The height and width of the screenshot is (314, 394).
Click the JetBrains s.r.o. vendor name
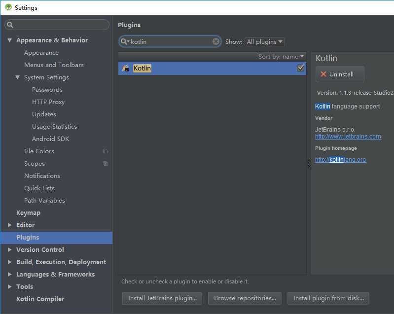(335, 130)
